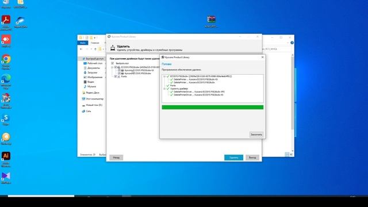Open Yandex.Disk in Explorer sidebar

click(91, 93)
